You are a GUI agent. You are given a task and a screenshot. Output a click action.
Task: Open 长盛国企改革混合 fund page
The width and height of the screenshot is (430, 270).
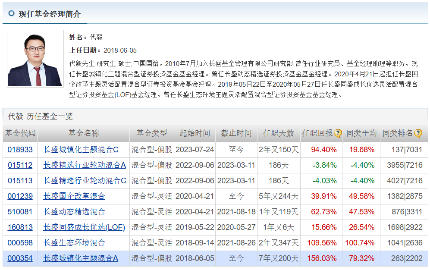pyautogui.click(x=74, y=196)
